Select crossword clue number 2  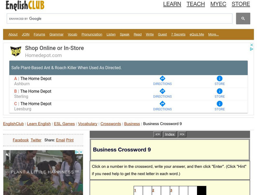pos(153,190)
